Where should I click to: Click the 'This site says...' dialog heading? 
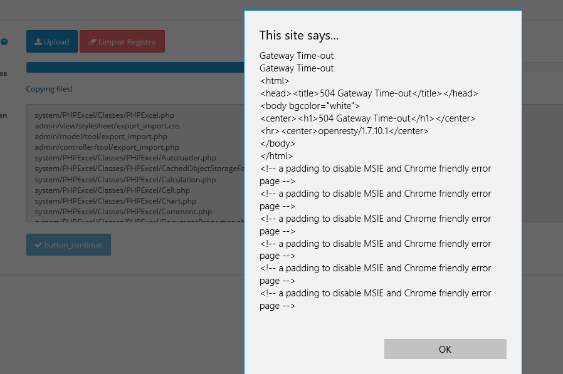click(x=298, y=36)
